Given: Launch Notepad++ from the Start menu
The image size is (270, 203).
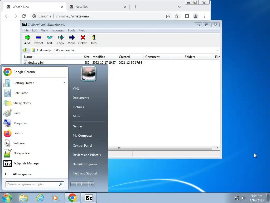Looking at the screenshot, I should coord(36,153).
